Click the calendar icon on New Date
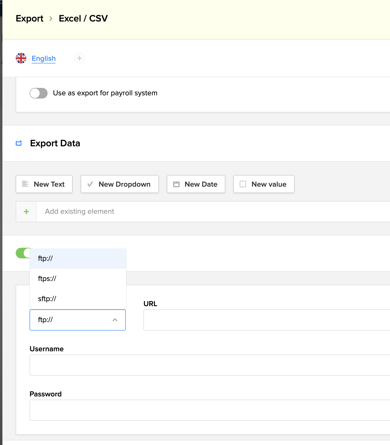Screen dimensions: 390x445 coord(176,184)
